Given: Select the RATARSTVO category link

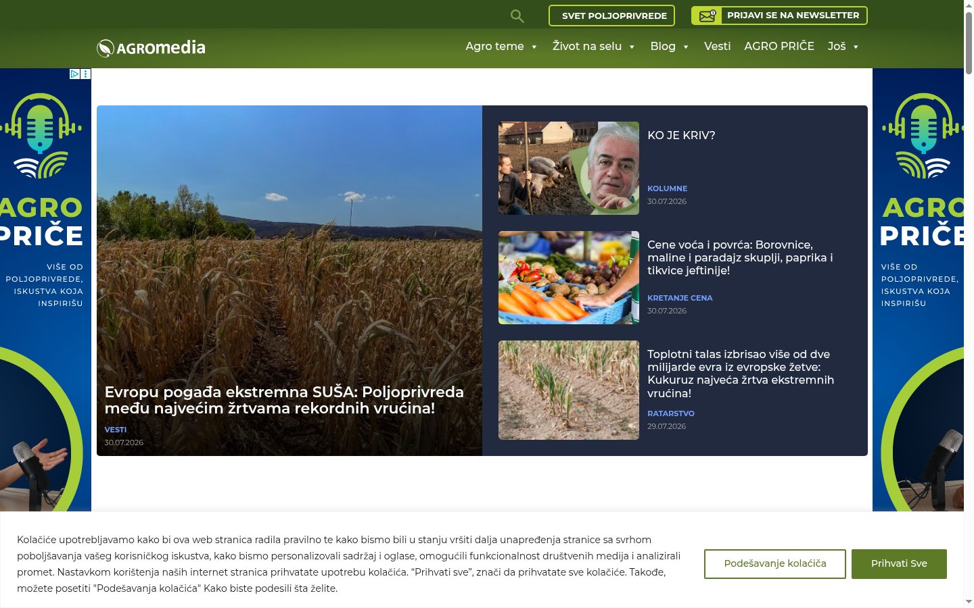Looking at the screenshot, I should click(x=671, y=413).
